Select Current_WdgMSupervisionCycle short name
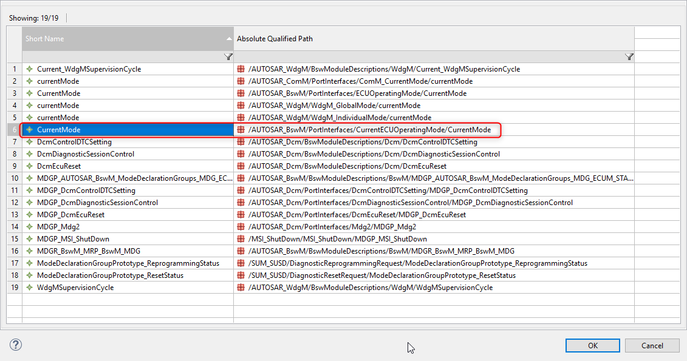 [x=89, y=69]
